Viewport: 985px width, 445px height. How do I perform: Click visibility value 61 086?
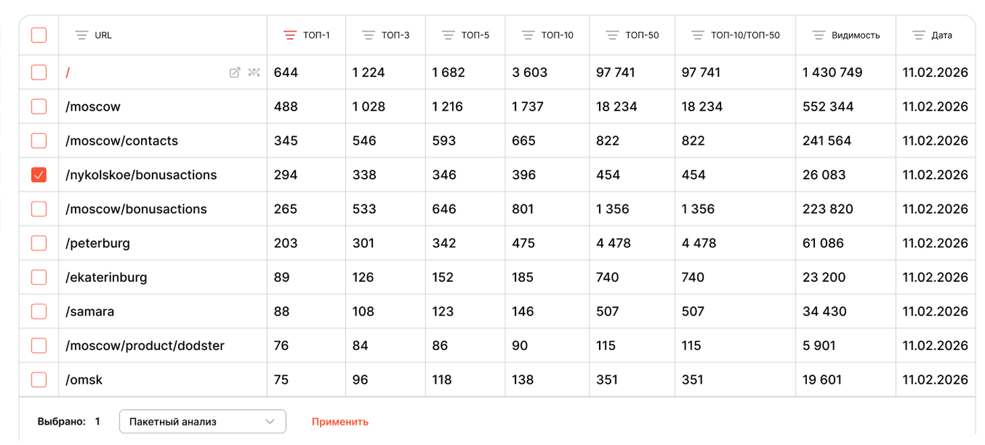coord(823,243)
